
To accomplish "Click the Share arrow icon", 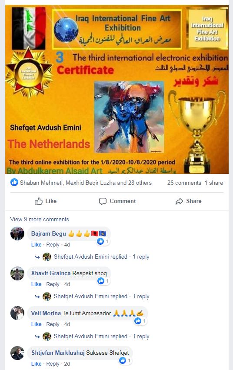I will 179,201.
